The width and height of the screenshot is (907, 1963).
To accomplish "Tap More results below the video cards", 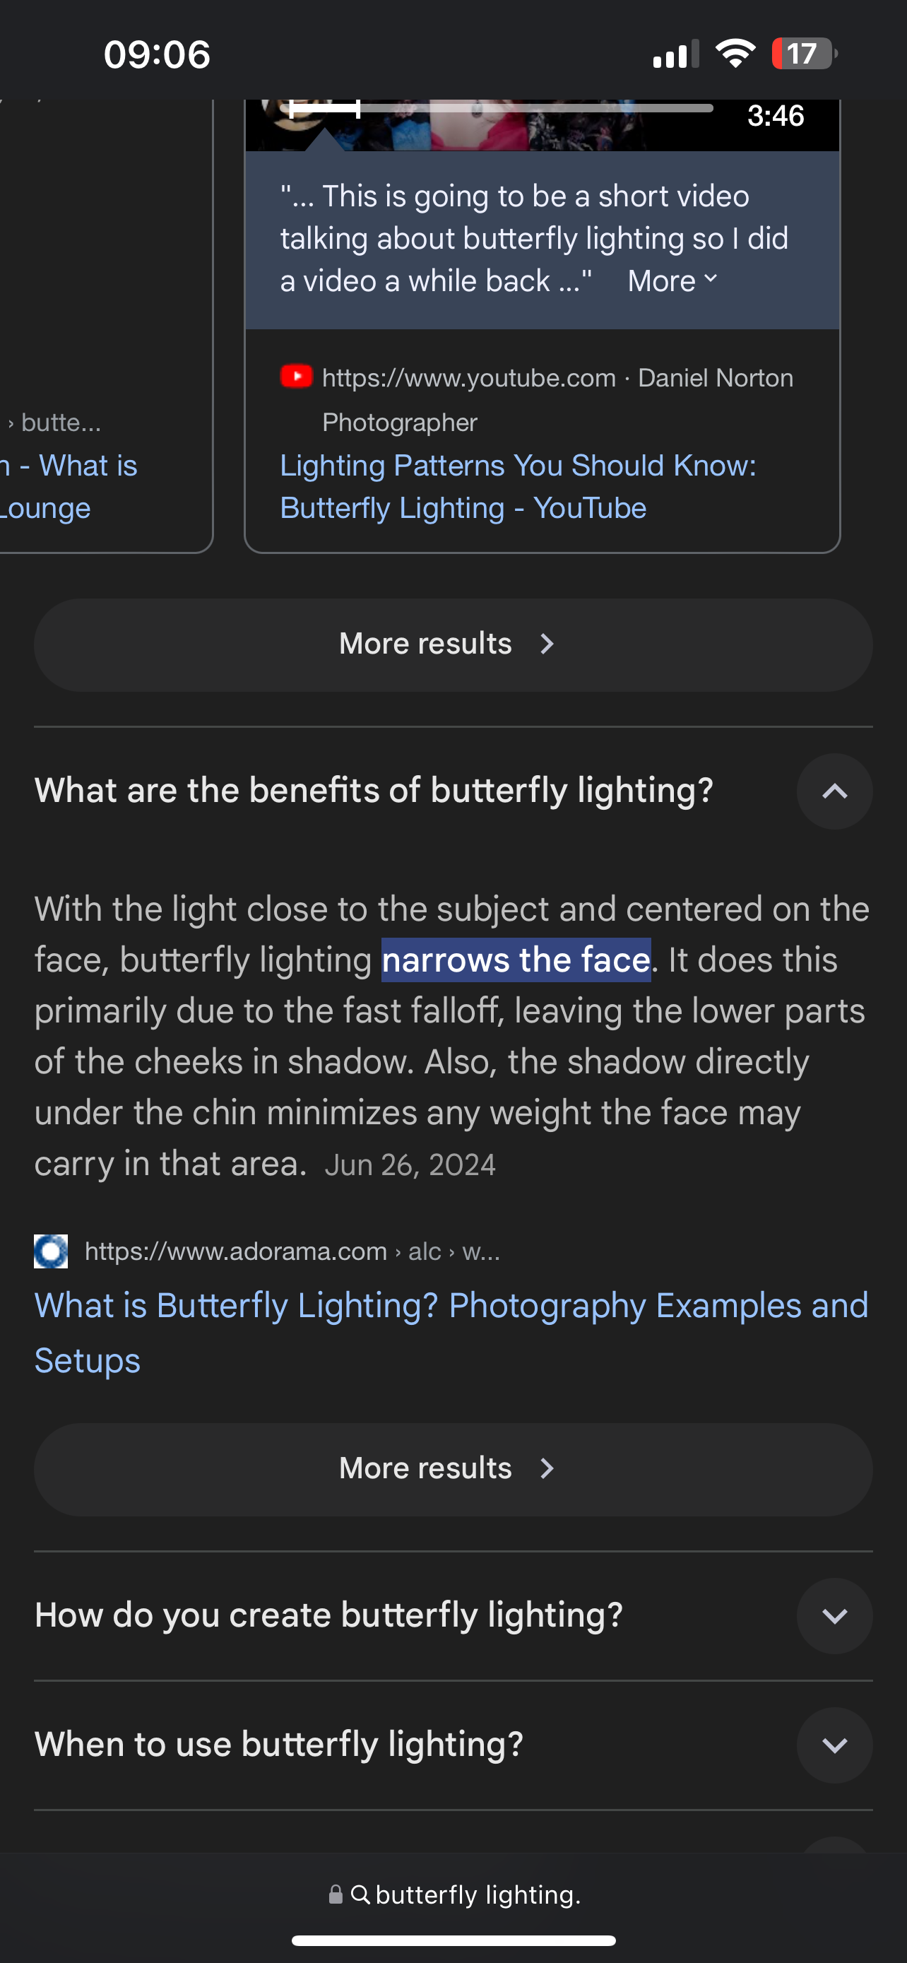I will tap(453, 644).
